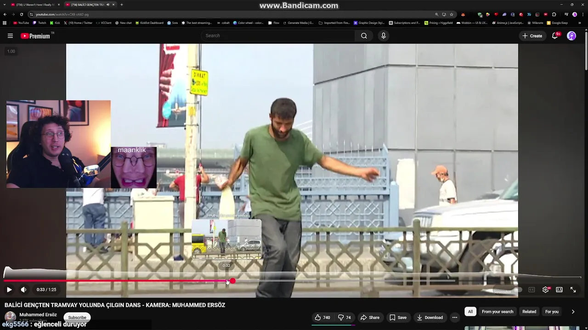Toggle the autoplay switch in player
The height and width of the screenshot is (330, 588).
click(518, 290)
